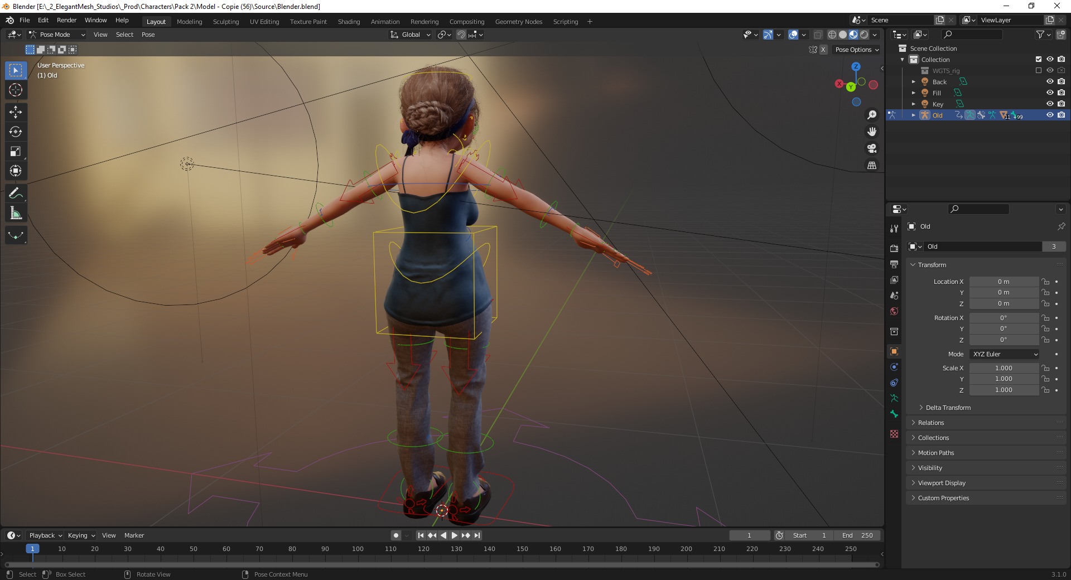Screen dimensions: 1071x580
Task: Open the Global transform orientation dropdown
Action: click(411, 35)
